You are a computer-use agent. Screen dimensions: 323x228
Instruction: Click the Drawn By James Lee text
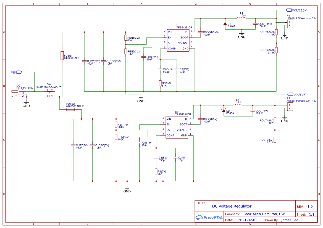[290, 220]
